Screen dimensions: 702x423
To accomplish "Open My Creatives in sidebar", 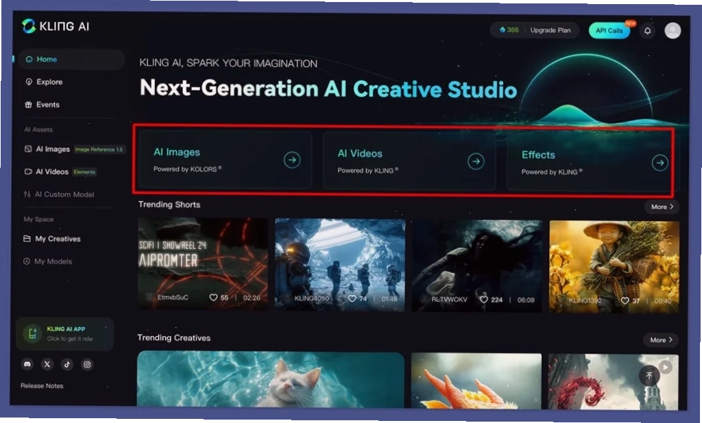I will click(52, 239).
